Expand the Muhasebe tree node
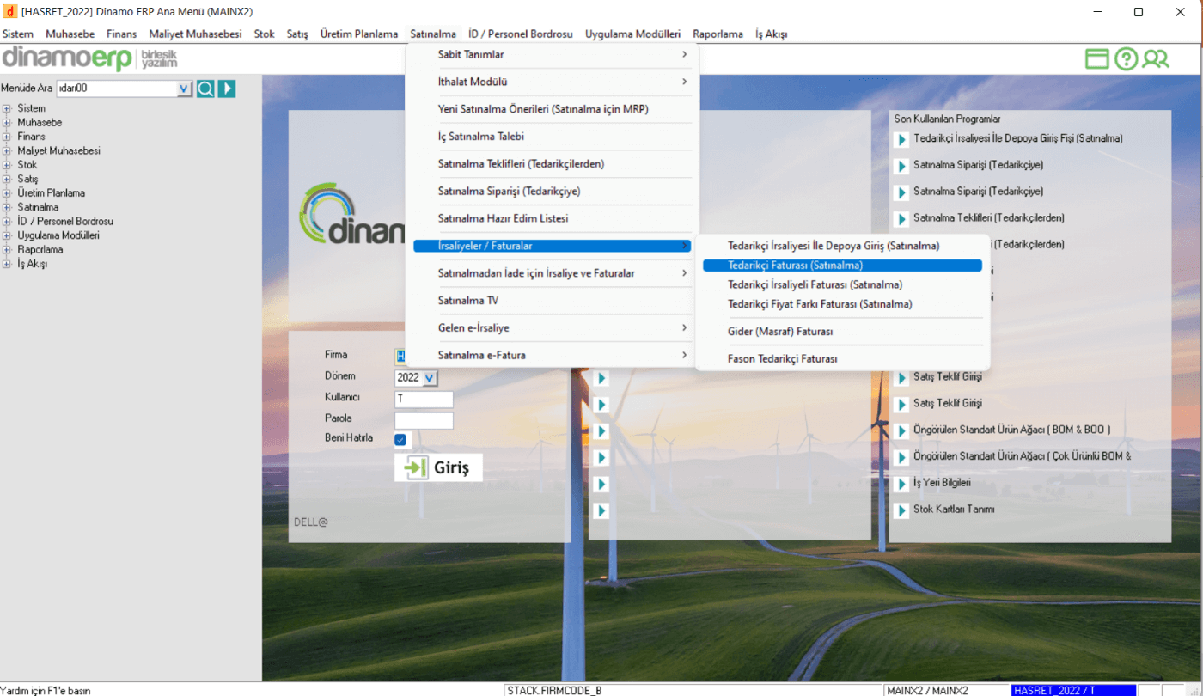The image size is (1203, 696). (x=7, y=123)
